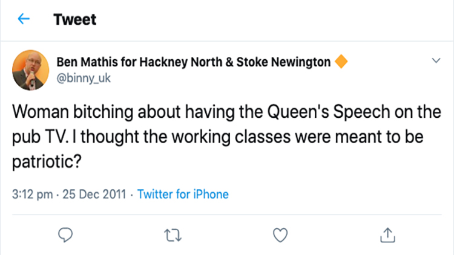Like the tweet with the heart
The width and height of the screenshot is (454, 255).
(x=279, y=233)
